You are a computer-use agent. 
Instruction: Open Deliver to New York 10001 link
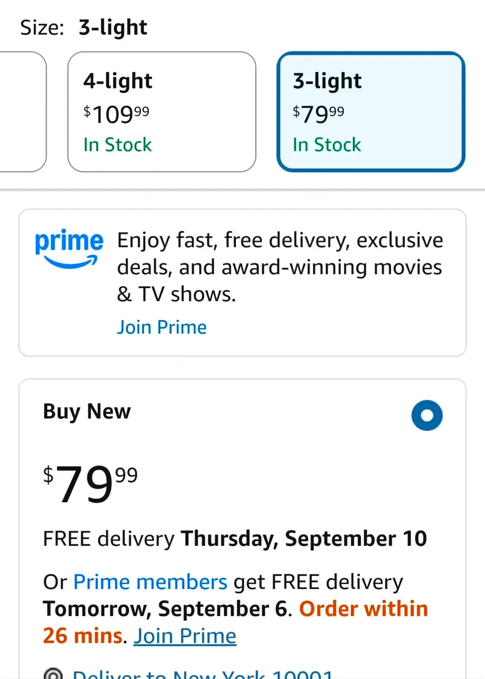[203, 674]
